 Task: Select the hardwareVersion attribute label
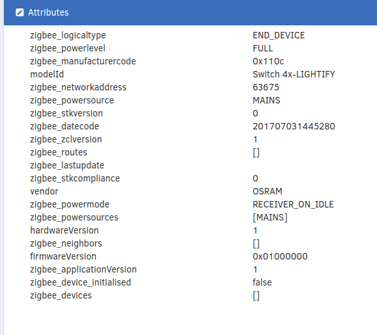[64, 230]
